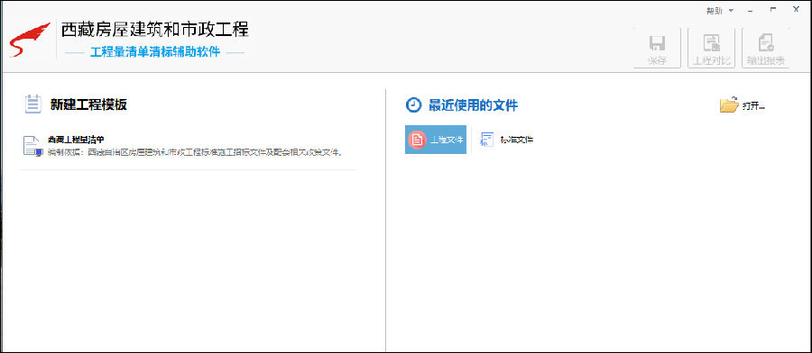
Task: Click the 输出报表 export report icon
Action: 766,43
